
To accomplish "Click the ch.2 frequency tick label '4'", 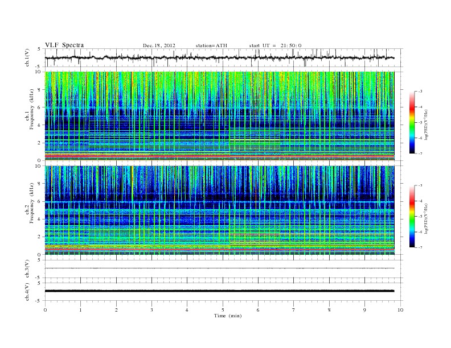I will pos(40,219).
